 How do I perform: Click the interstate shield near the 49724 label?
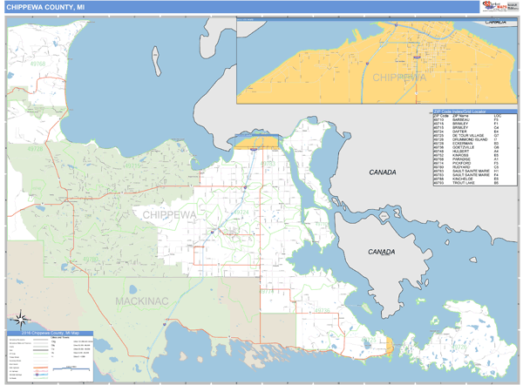click(x=213, y=232)
